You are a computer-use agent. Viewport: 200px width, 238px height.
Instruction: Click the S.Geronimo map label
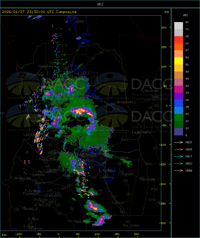(x=149, y=91)
